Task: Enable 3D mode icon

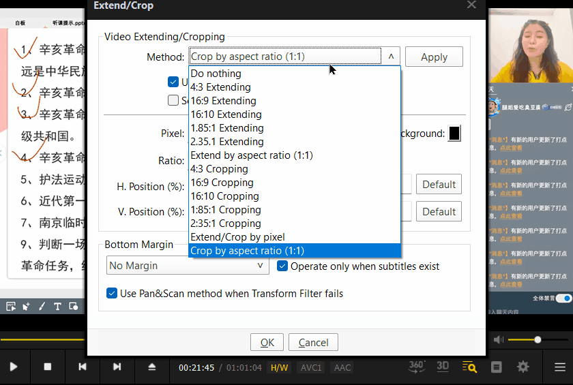Action: tap(443, 366)
